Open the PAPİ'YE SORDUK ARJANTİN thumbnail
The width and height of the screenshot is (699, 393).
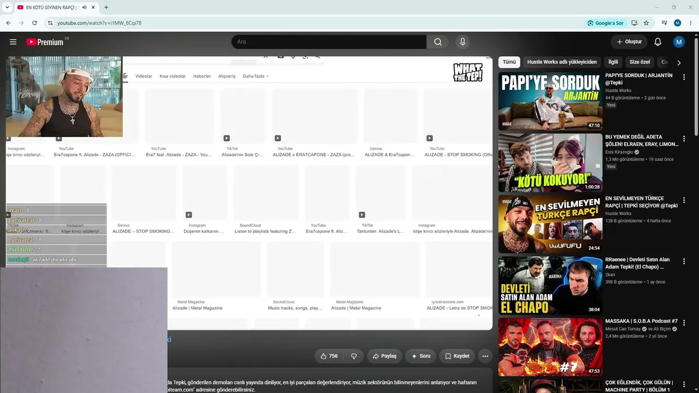tap(550, 101)
